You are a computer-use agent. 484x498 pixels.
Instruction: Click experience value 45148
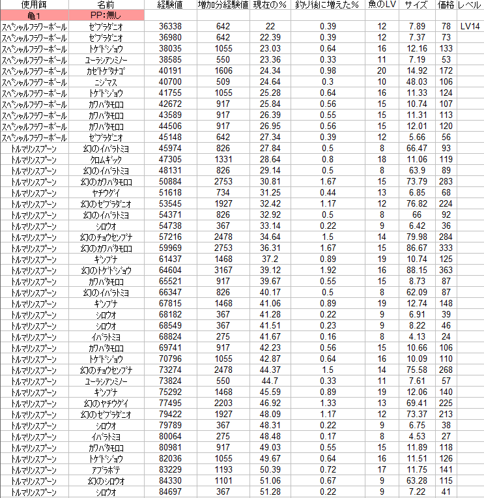pyautogui.click(x=170, y=137)
